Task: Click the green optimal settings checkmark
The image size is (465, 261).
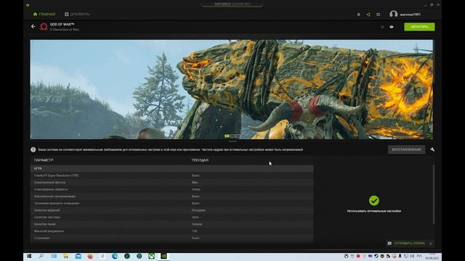Action: point(374,201)
